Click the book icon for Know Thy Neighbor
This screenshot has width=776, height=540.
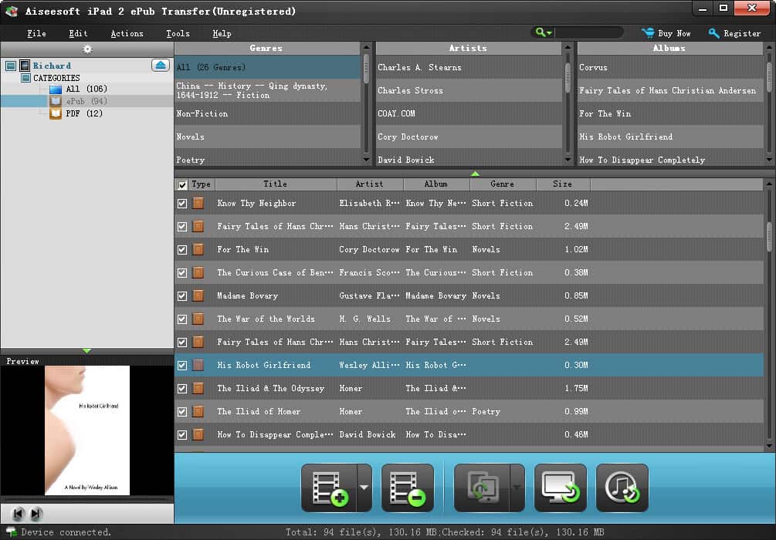(198, 203)
